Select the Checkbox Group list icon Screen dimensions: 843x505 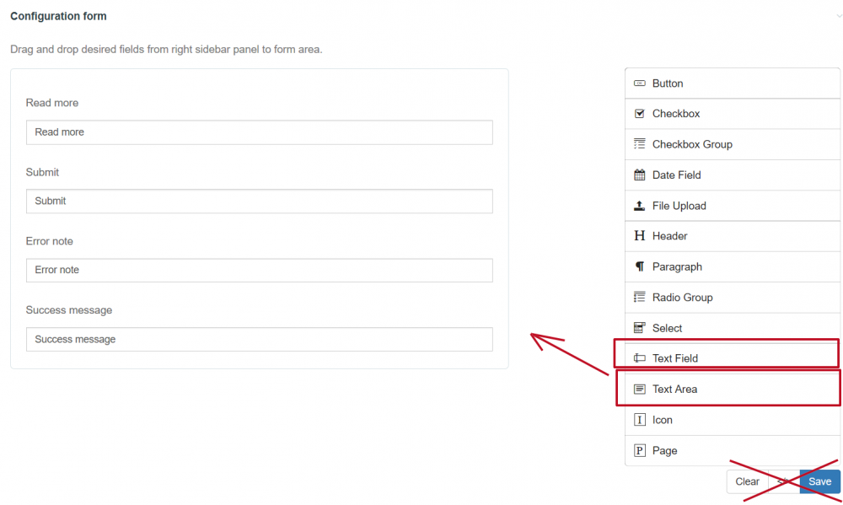click(639, 144)
